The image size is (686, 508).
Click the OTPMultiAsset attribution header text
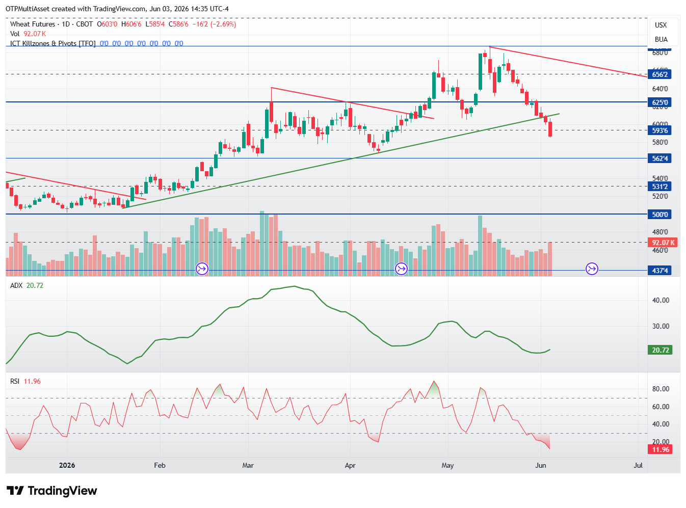point(117,9)
